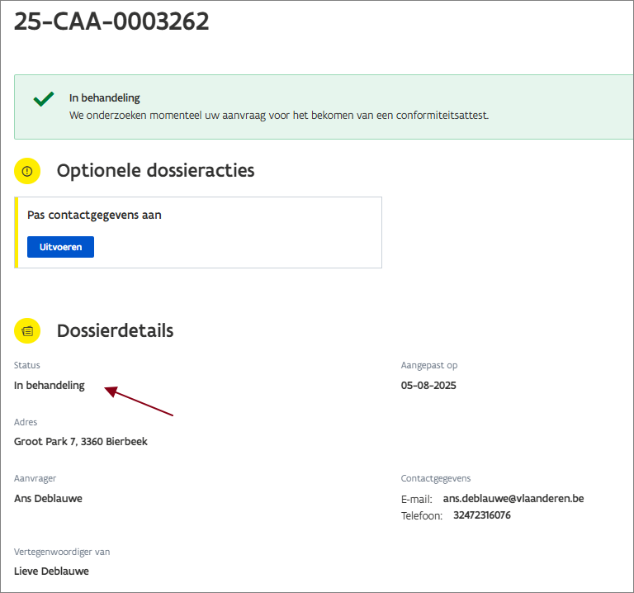Click the 'Pas contactgegevens aan' card title

(x=94, y=215)
